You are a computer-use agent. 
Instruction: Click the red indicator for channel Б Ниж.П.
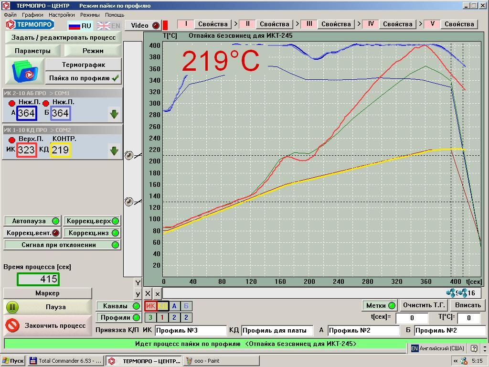coord(46,103)
